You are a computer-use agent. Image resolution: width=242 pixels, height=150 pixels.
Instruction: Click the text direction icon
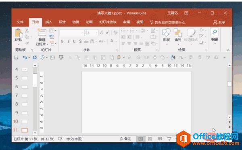pos(154,31)
